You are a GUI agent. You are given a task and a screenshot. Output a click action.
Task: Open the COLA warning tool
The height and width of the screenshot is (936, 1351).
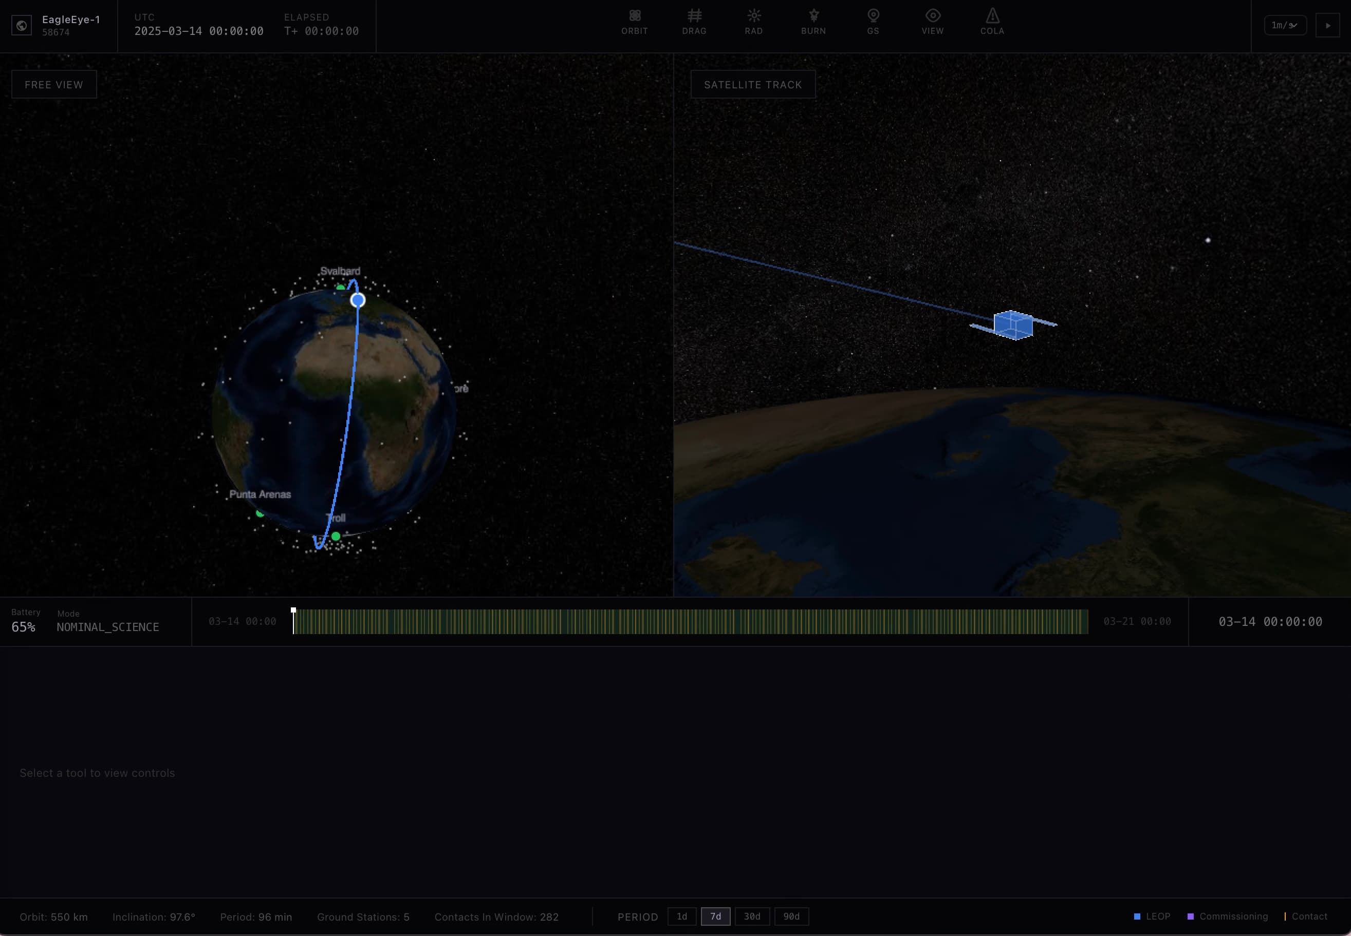pyautogui.click(x=992, y=22)
